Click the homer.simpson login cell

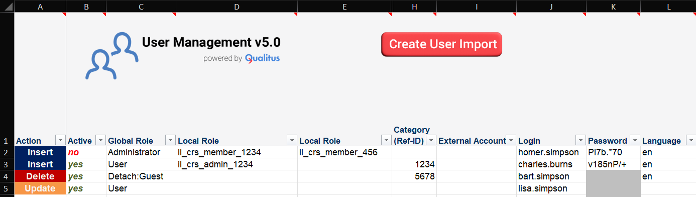click(x=551, y=152)
